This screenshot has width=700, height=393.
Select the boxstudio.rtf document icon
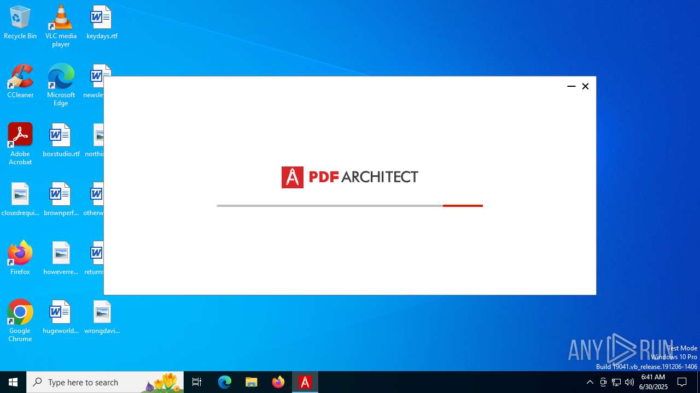(x=61, y=141)
